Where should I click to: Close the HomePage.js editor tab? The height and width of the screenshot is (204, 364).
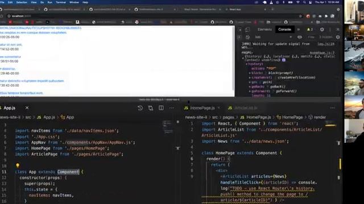pyautogui.click(x=219, y=108)
